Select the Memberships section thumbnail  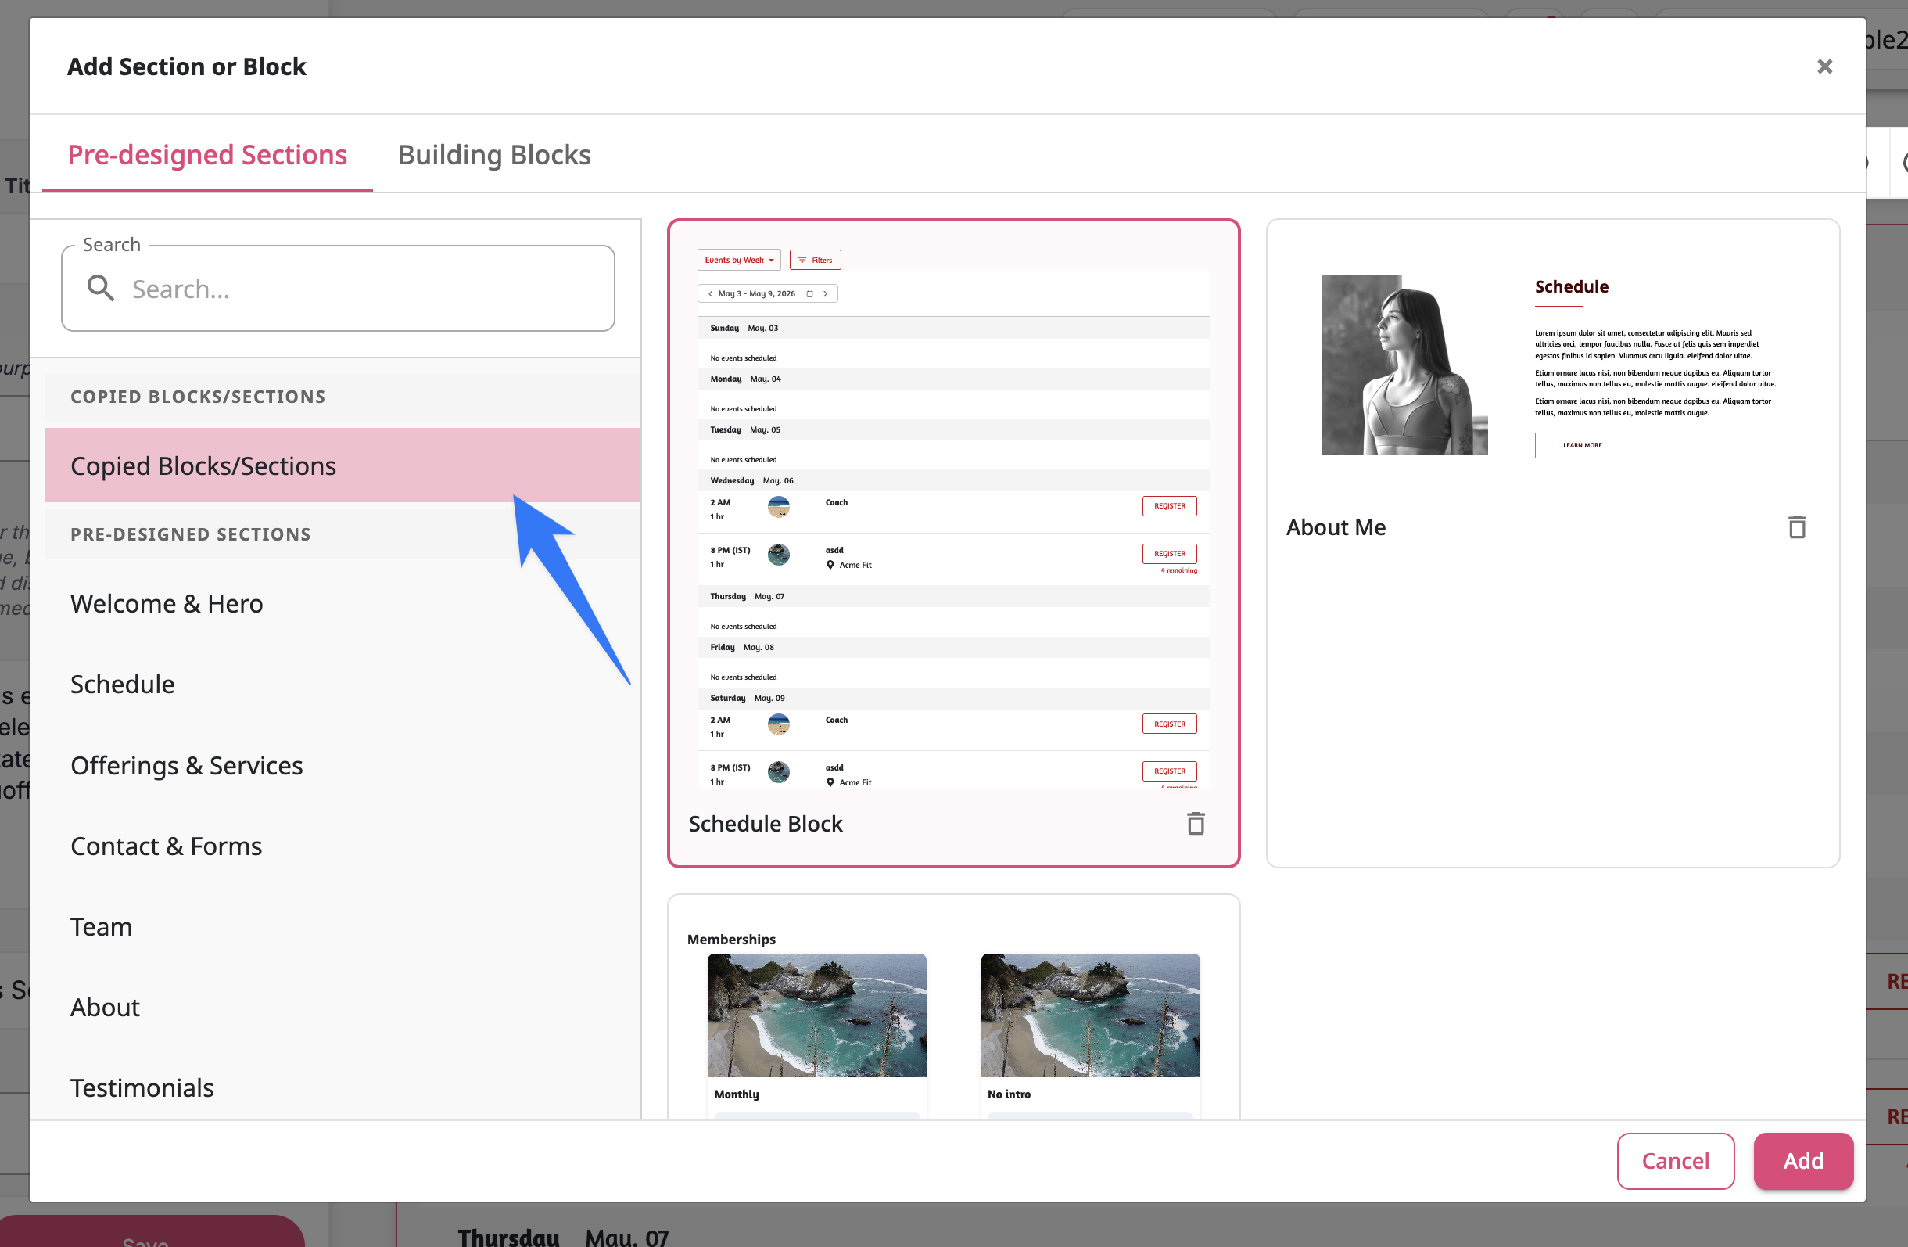[x=953, y=1008]
